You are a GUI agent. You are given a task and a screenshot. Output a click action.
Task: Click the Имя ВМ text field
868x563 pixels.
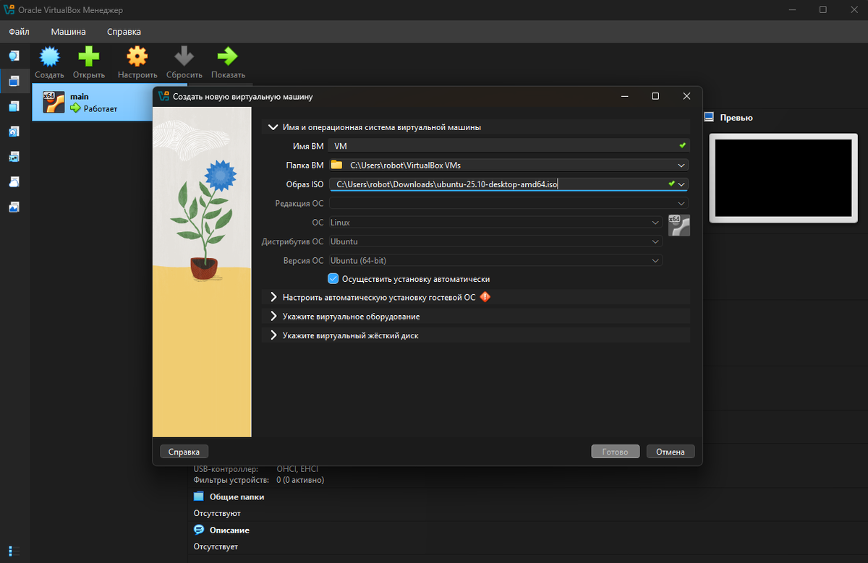509,146
